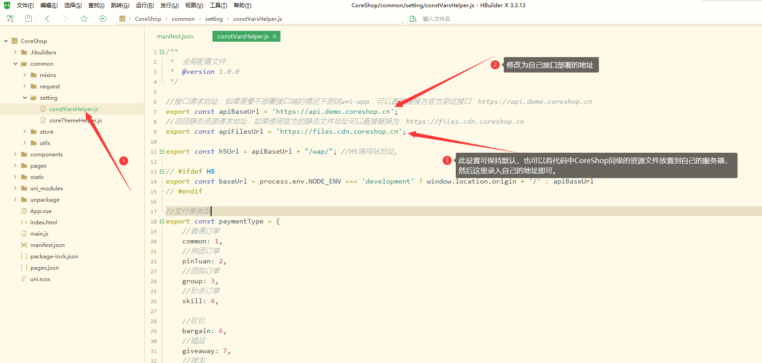Click the apiFilesUrl URL string on line 9
The width and height of the screenshot is (762, 363).
[x=339, y=132]
